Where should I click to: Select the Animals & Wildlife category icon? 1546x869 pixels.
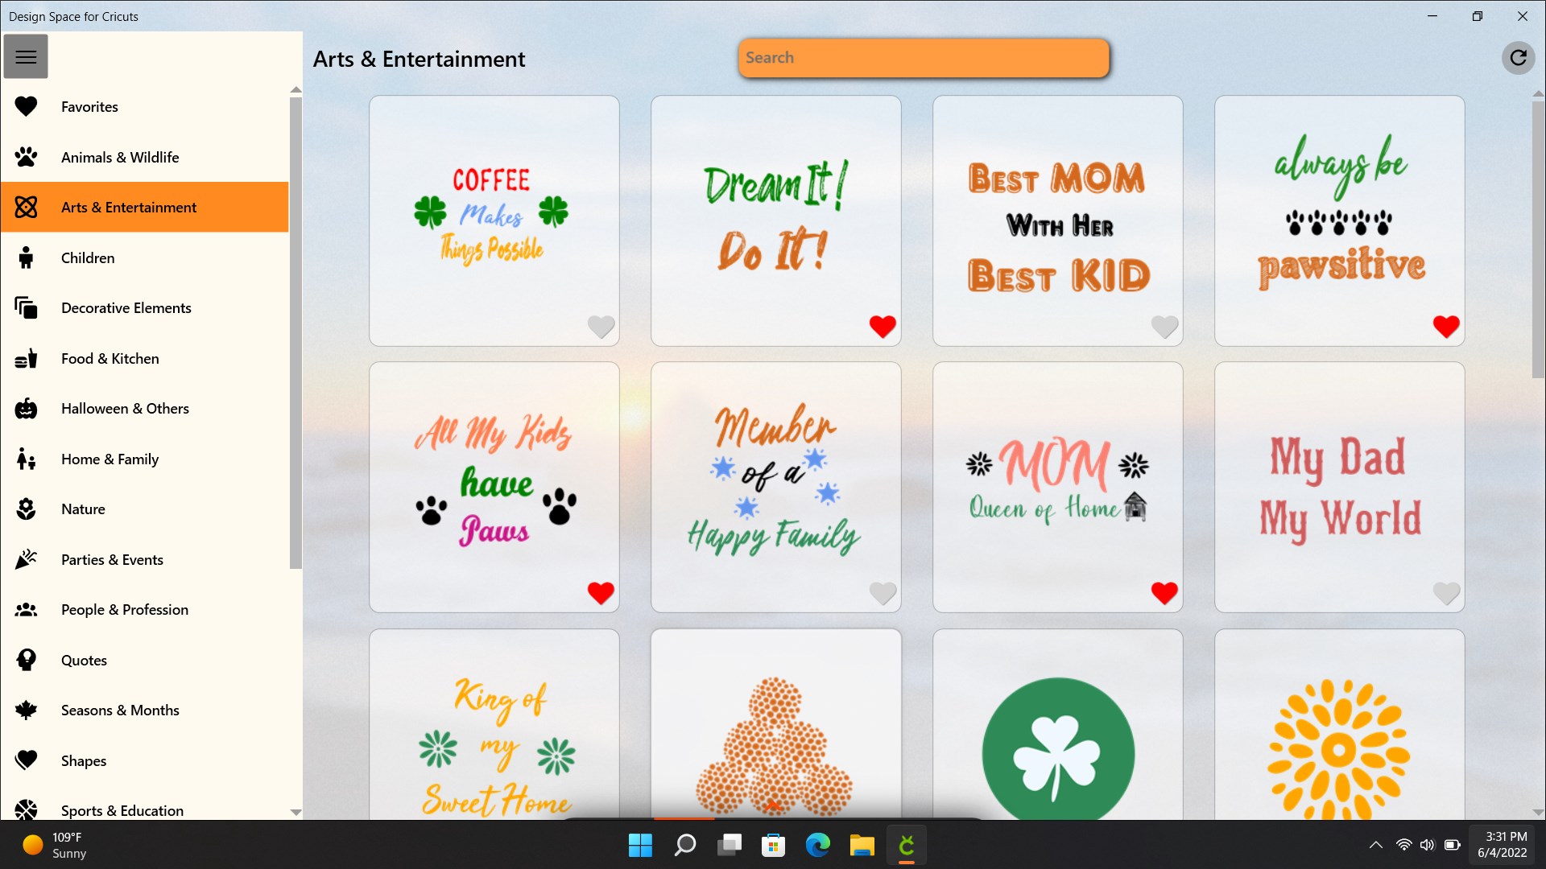(26, 157)
